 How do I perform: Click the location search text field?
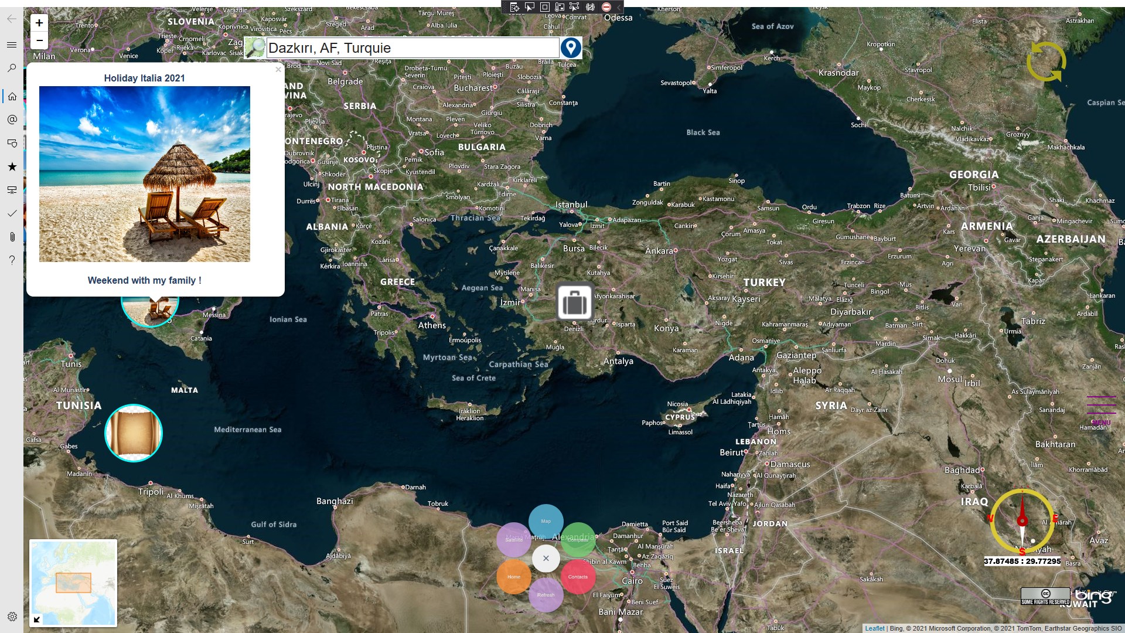click(x=412, y=48)
